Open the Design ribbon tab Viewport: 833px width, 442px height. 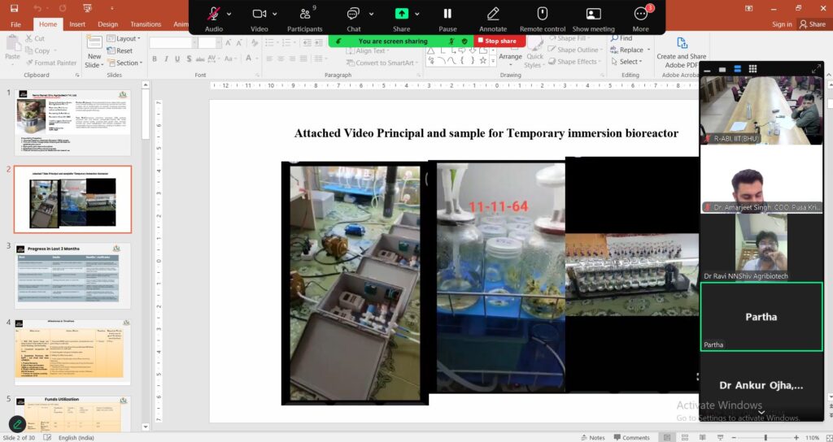tap(108, 24)
